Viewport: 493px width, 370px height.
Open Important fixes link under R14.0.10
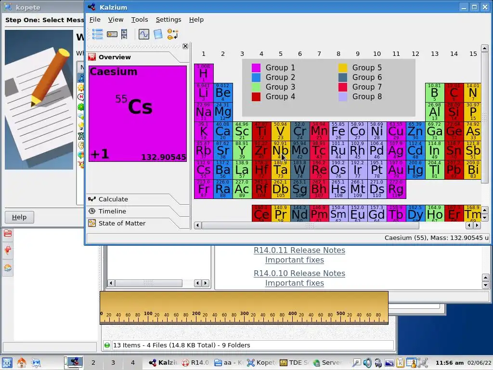[294, 283]
